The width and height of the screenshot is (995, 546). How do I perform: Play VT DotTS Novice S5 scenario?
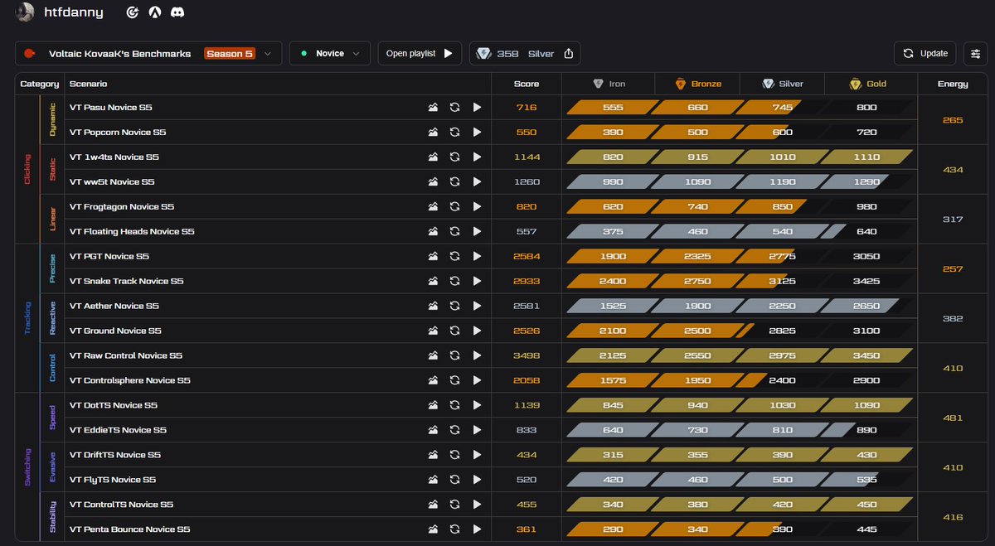[477, 406]
